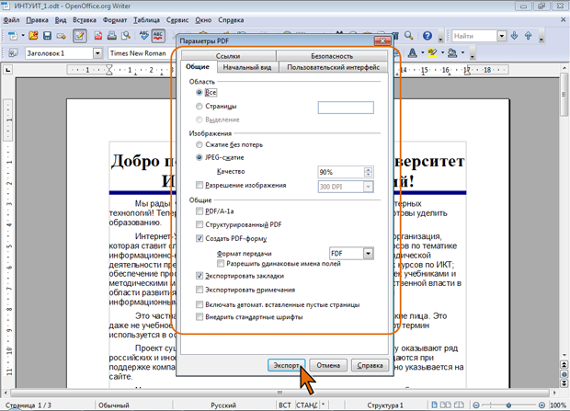The image size is (570, 411).
Task: Enable the PDF/A-1a checkbox
Action: click(201, 211)
